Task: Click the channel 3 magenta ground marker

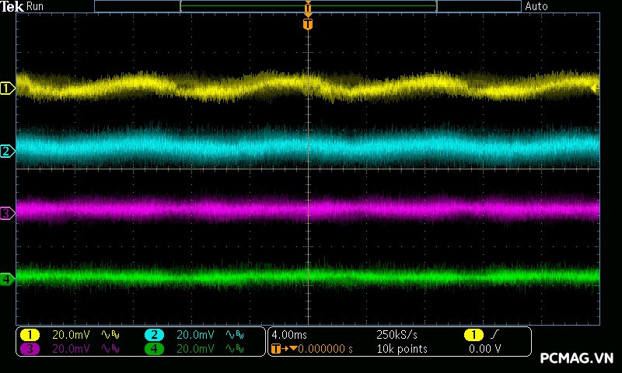Action: point(7,212)
